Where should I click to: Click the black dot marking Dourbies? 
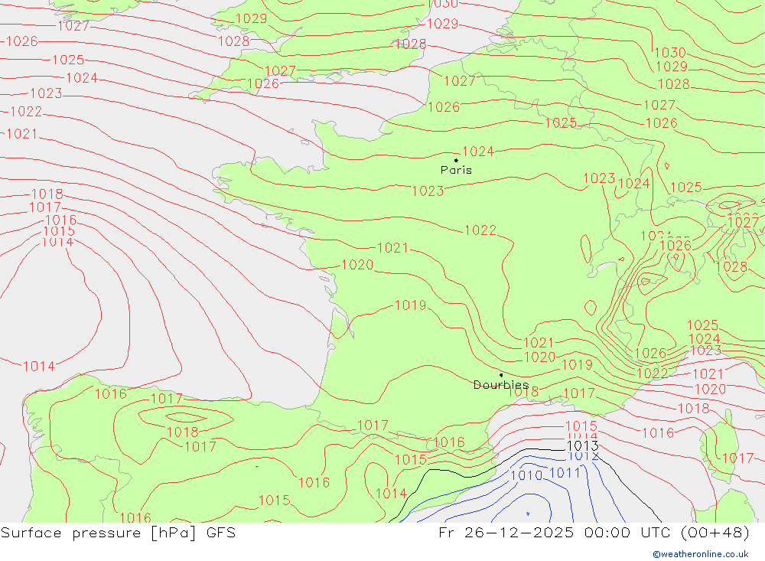pos(501,376)
